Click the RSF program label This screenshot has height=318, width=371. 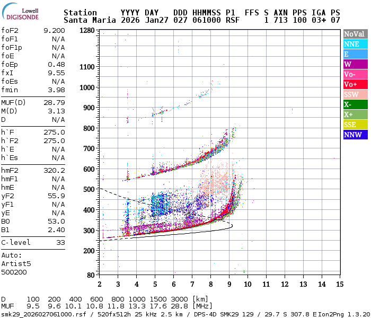(x=233, y=20)
